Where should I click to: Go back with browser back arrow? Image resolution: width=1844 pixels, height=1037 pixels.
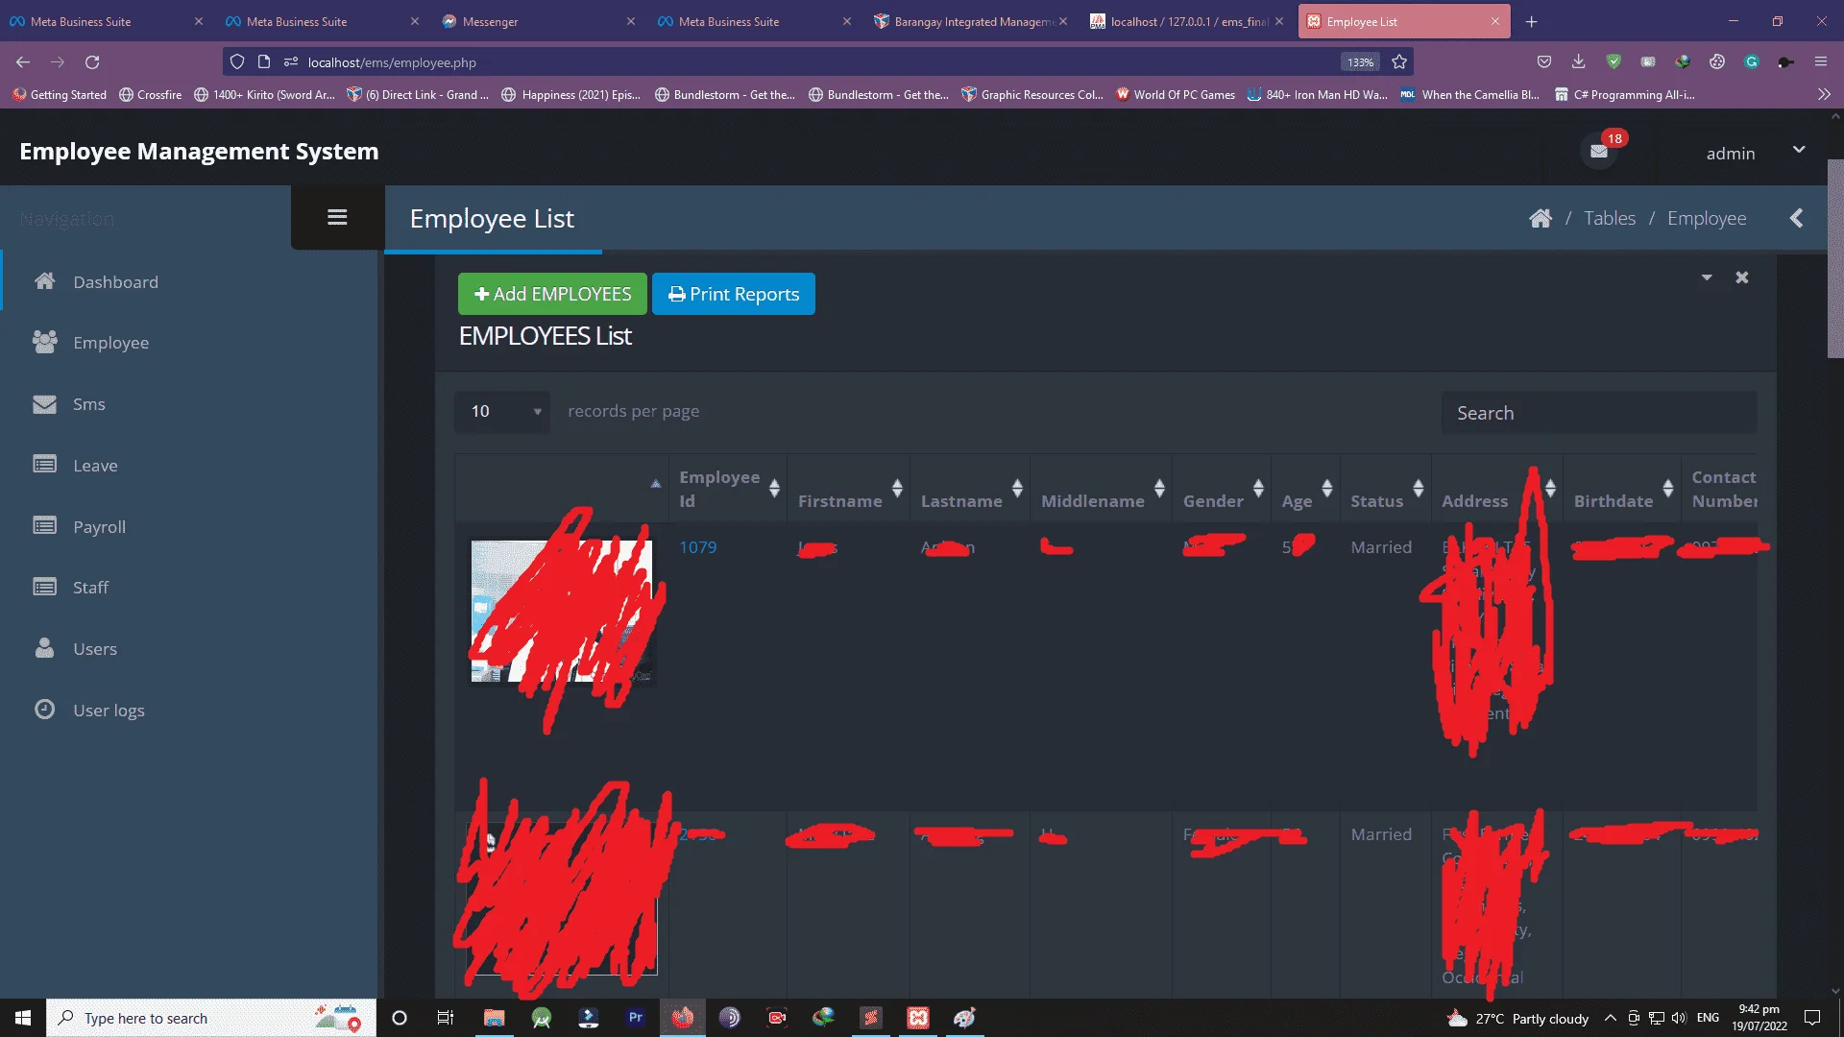point(23,62)
